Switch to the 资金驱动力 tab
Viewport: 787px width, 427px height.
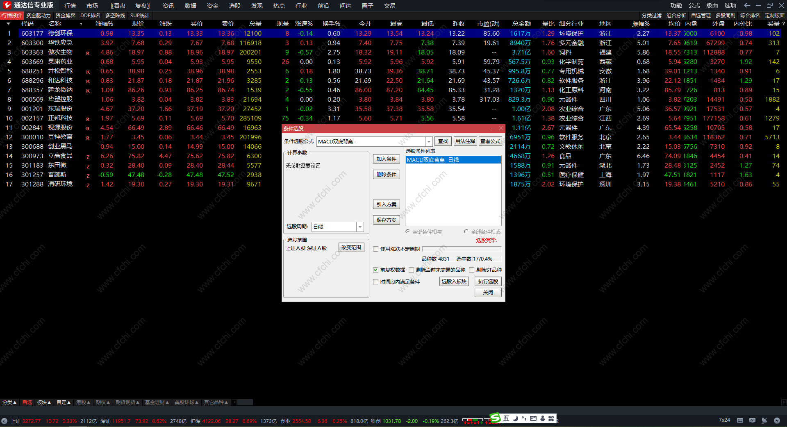[x=39, y=16]
